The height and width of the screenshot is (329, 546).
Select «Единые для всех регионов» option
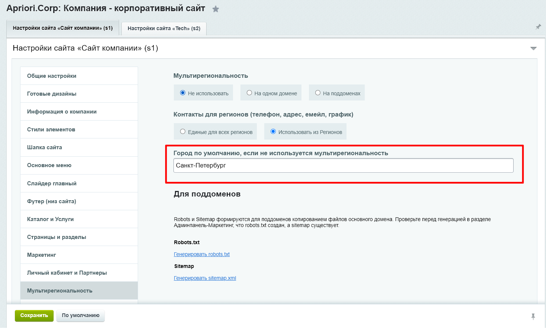tap(183, 132)
